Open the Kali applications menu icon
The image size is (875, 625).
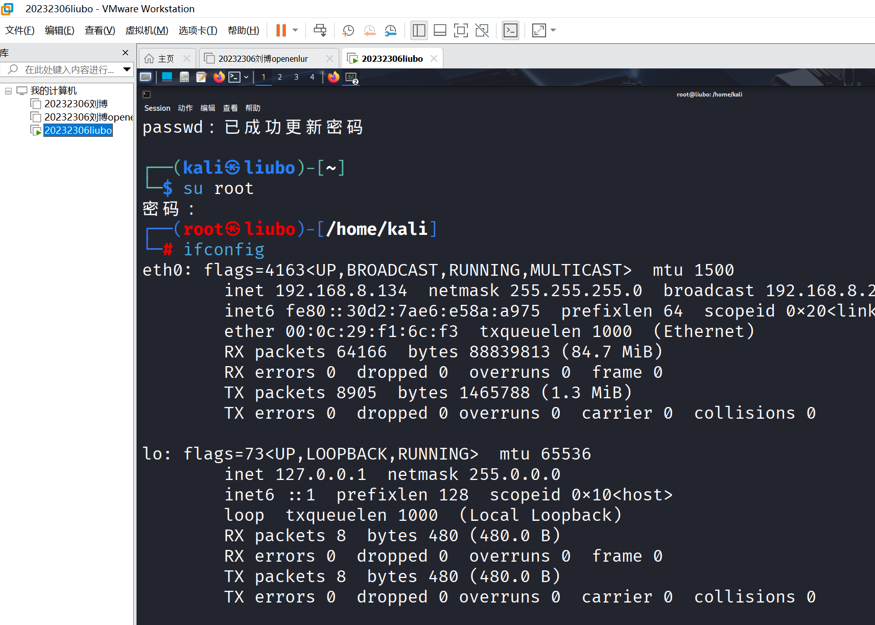pyautogui.click(x=146, y=77)
